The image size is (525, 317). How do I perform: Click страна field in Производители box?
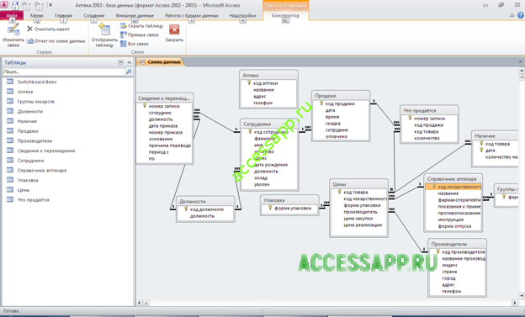point(449,272)
